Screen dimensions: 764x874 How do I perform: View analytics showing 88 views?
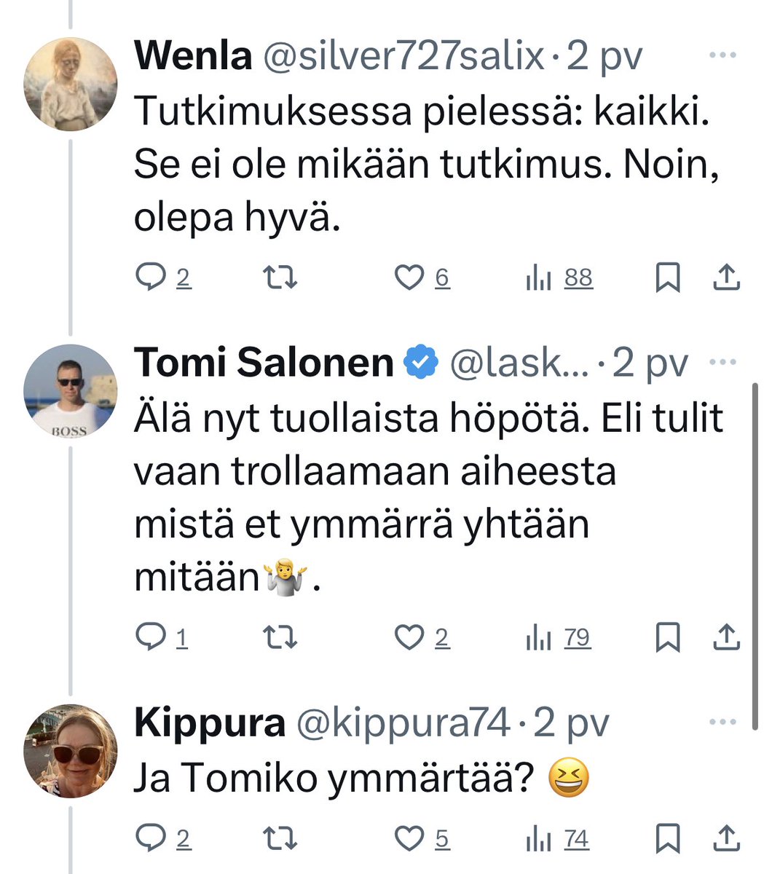559,278
